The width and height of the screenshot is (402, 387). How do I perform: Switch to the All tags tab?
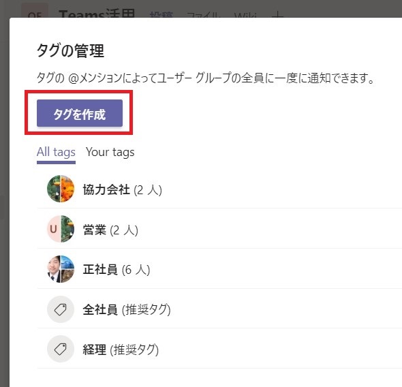coord(56,152)
